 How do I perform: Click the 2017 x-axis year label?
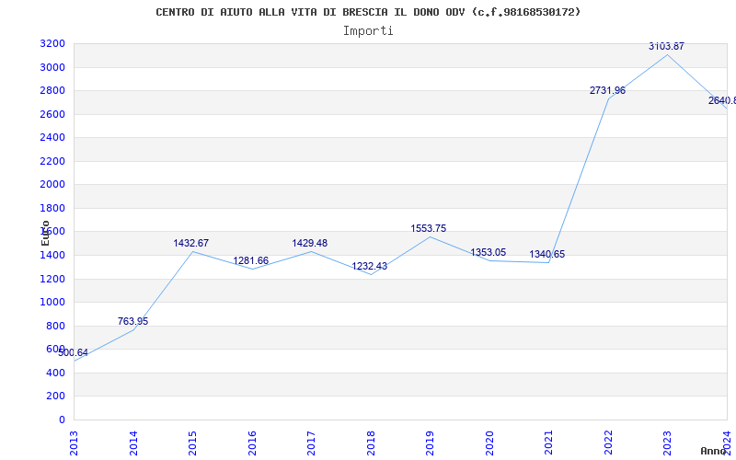[311, 443]
